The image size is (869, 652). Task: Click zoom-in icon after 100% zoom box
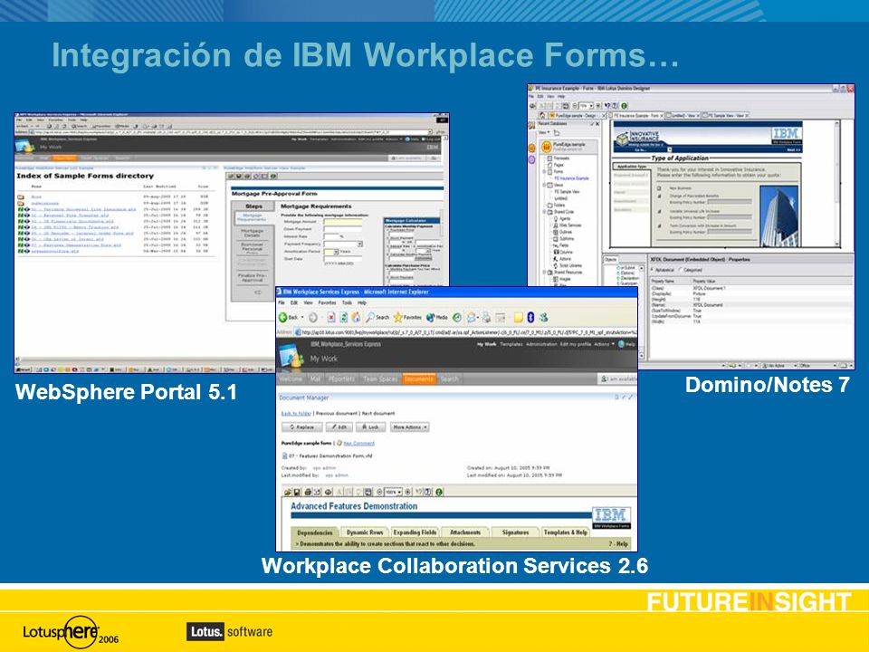pyautogui.click(x=408, y=492)
